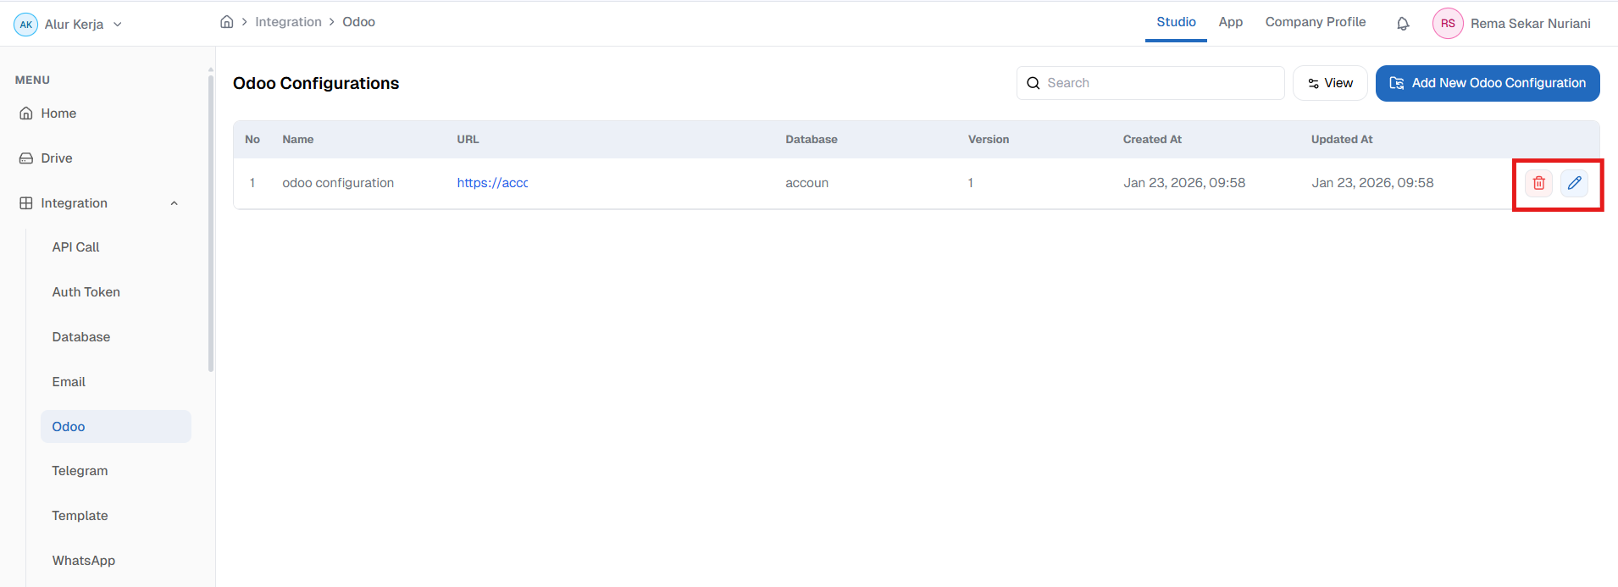The height and width of the screenshot is (587, 1618).
Task: Click the Created At column header
Action: coord(1152,140)
